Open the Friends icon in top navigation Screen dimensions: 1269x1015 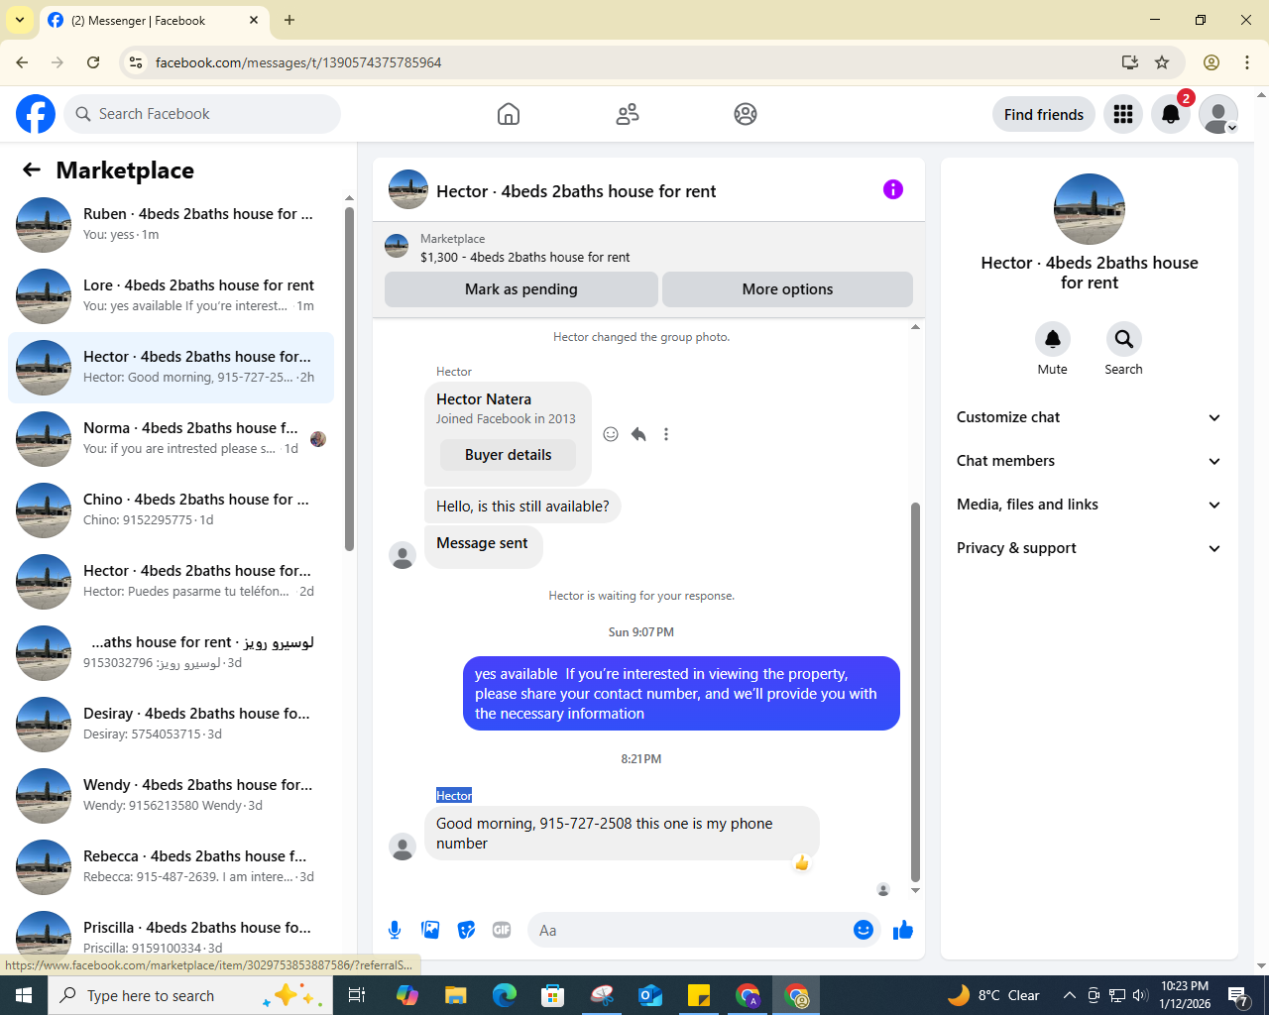point(628,114)
